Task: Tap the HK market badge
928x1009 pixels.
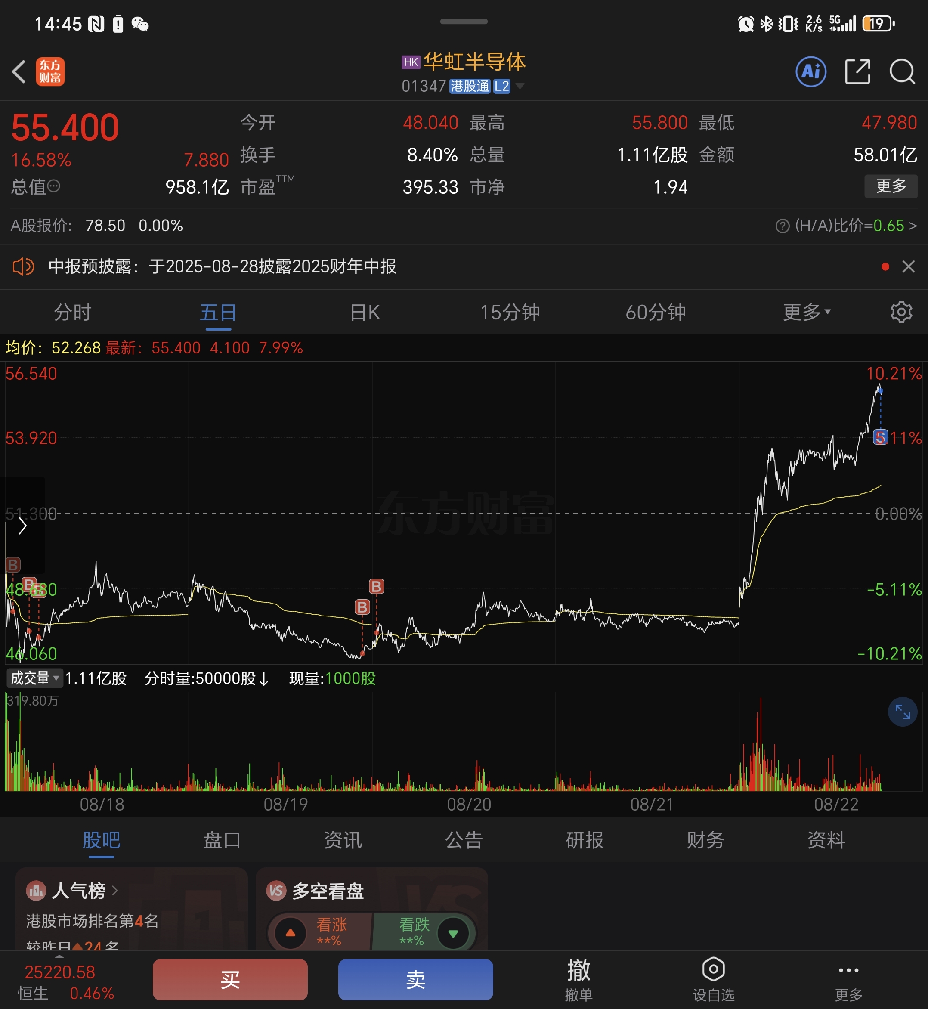Action: click(x=411, y=62)
